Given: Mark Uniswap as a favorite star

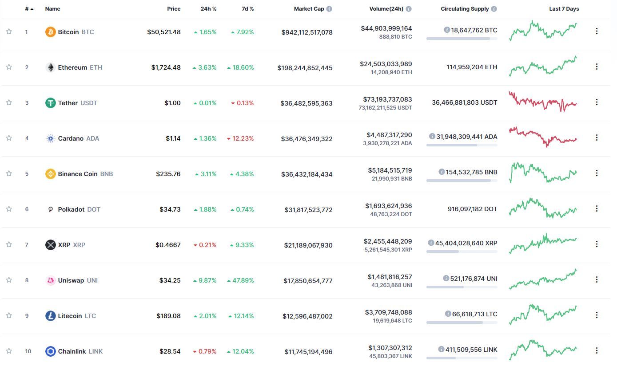Looking at the screenshot, I should point(9,280).
